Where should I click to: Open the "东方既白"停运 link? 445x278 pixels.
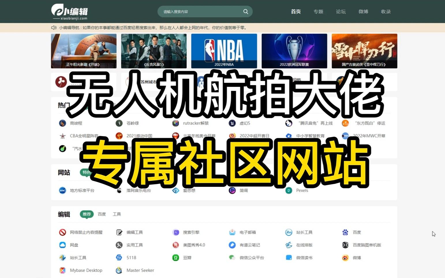coord(370,123)
